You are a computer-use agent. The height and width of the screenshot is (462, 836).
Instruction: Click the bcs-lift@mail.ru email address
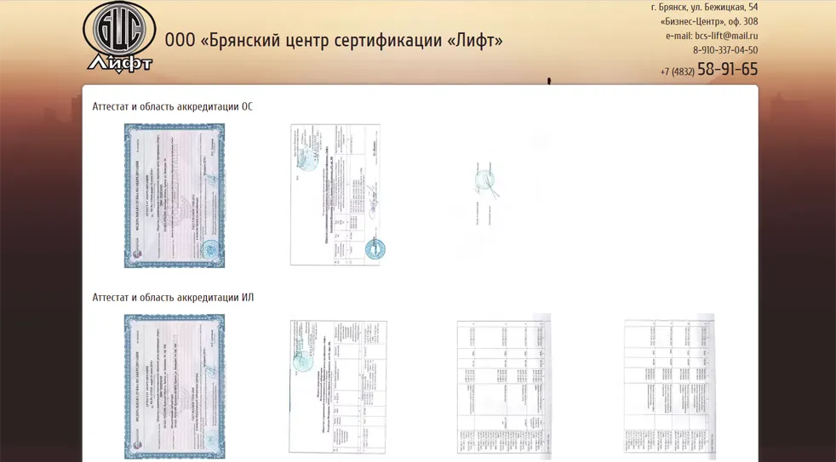pos(726,37)
